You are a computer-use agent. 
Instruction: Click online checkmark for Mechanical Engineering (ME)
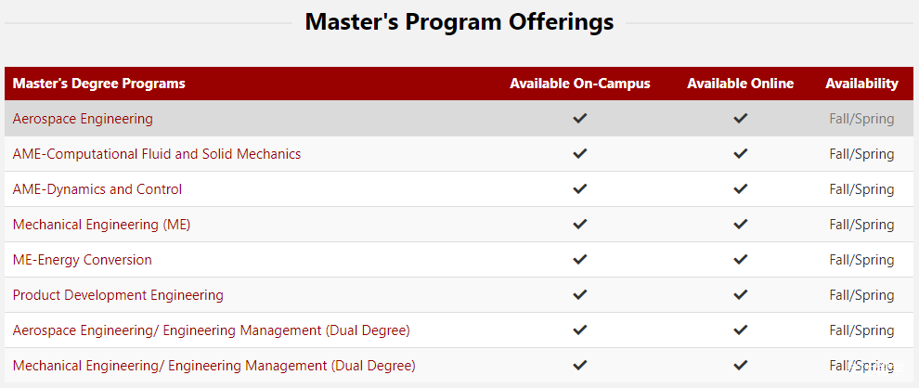[x=740, y=225]
